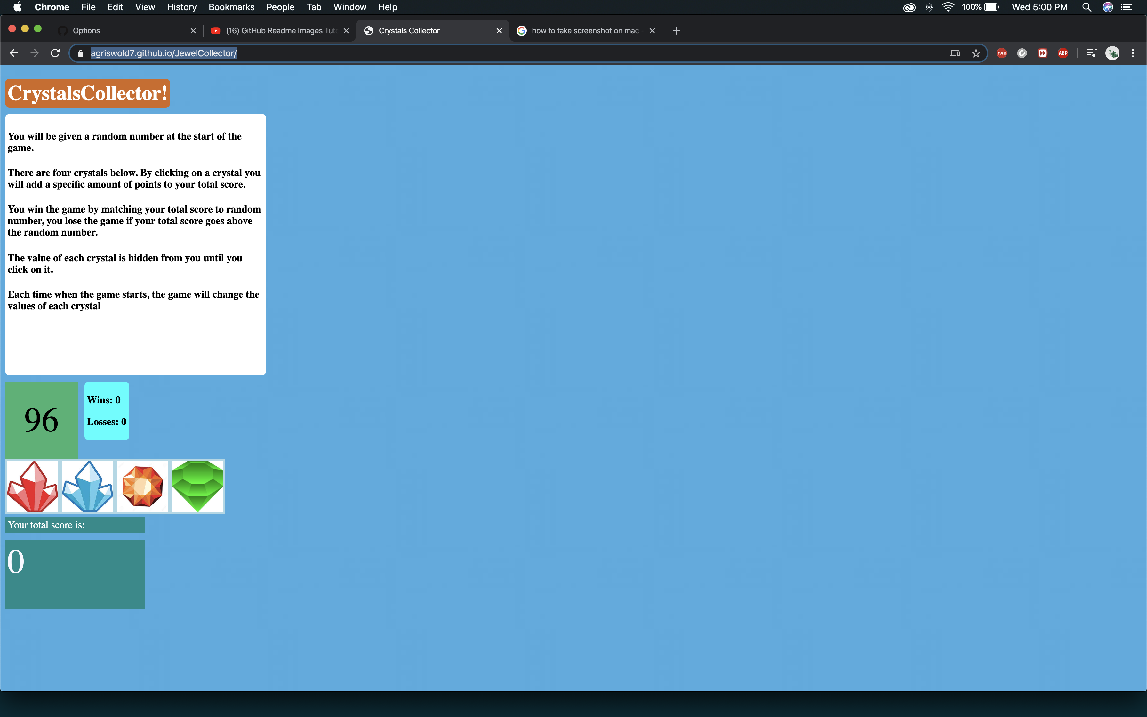This screenshot has height=717, width=1147.
Task: Open the music playlist extension
Action: [1091, 53]
